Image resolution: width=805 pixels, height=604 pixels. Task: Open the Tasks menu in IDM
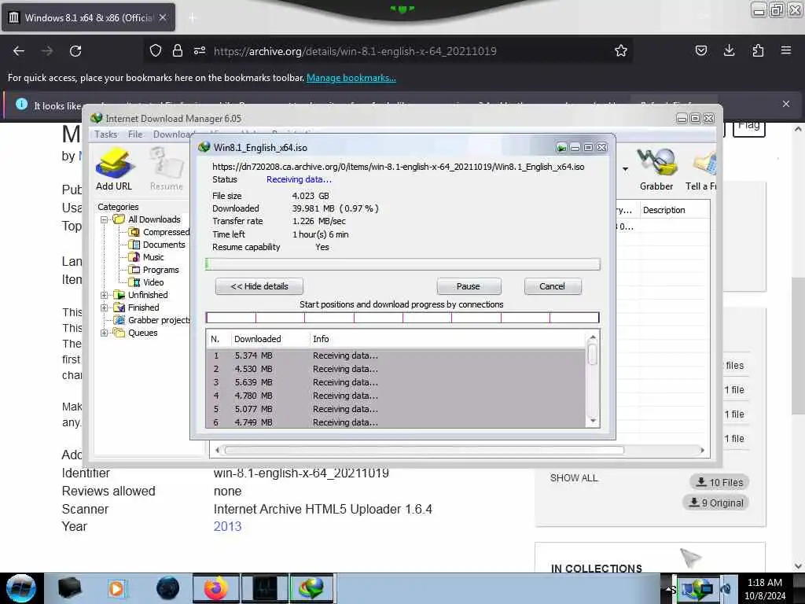click(106, 134)
